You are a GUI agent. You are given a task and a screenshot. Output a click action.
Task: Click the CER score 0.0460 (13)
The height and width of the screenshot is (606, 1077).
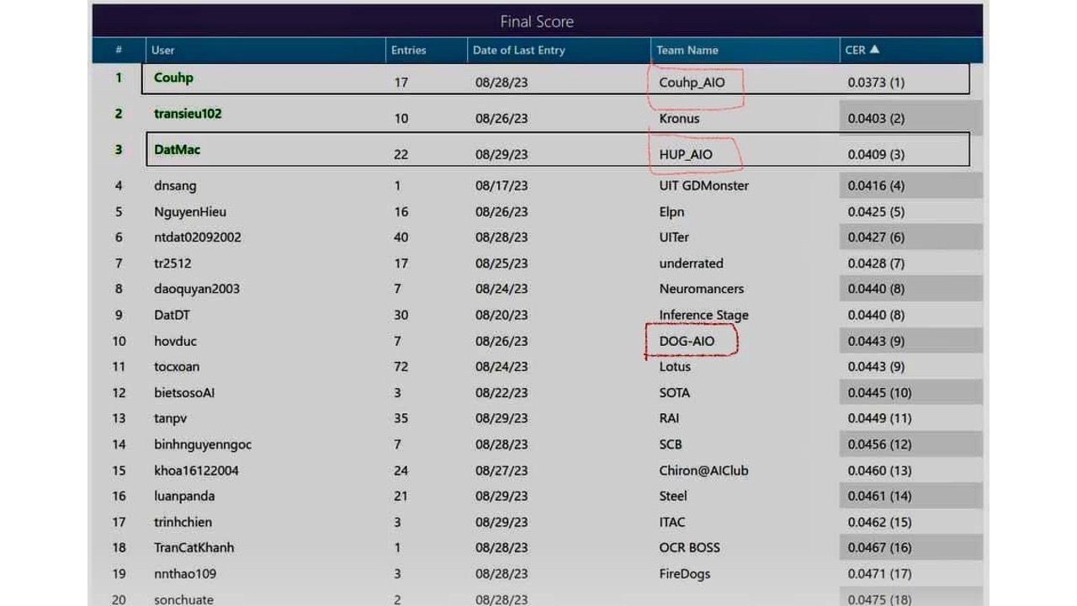879,470
